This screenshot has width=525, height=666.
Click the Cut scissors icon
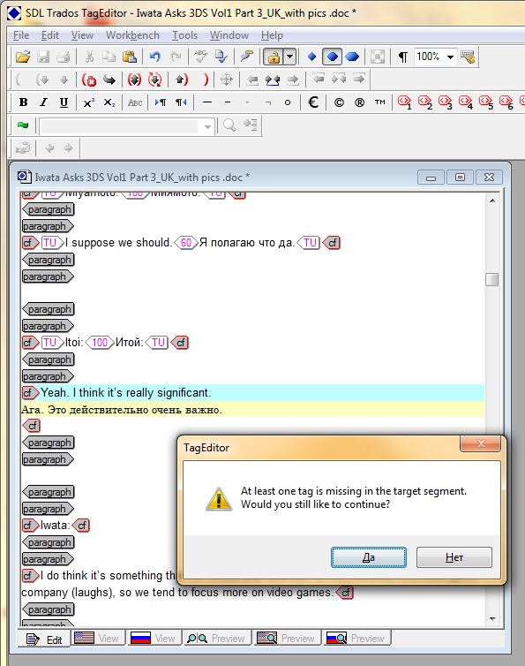pyautogui.click(x=89, y=57)
